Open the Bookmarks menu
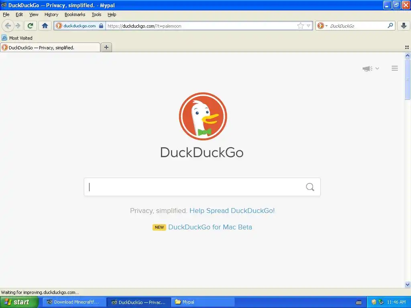411x308 pixels. pos(75,14)
